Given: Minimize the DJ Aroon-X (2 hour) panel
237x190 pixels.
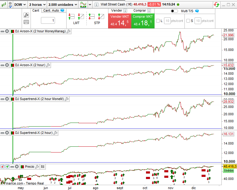Looking at the screenshot, I should [x=2, y=65].
